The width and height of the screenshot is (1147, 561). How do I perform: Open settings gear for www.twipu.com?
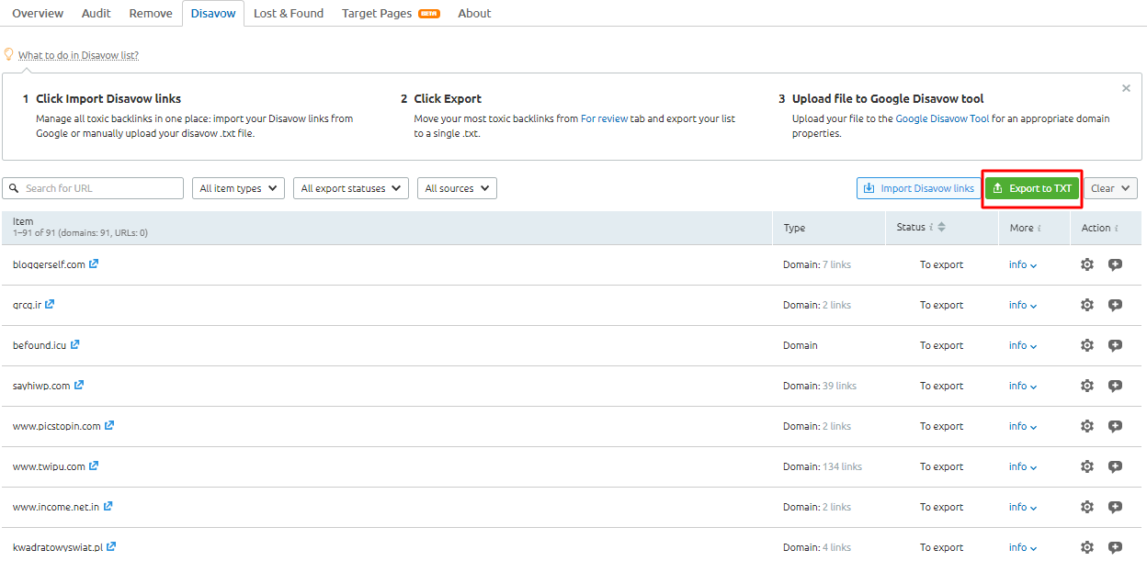point(1087,466)
